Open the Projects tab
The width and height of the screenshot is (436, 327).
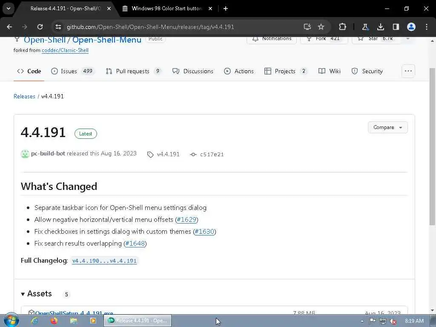coord(286,71)
